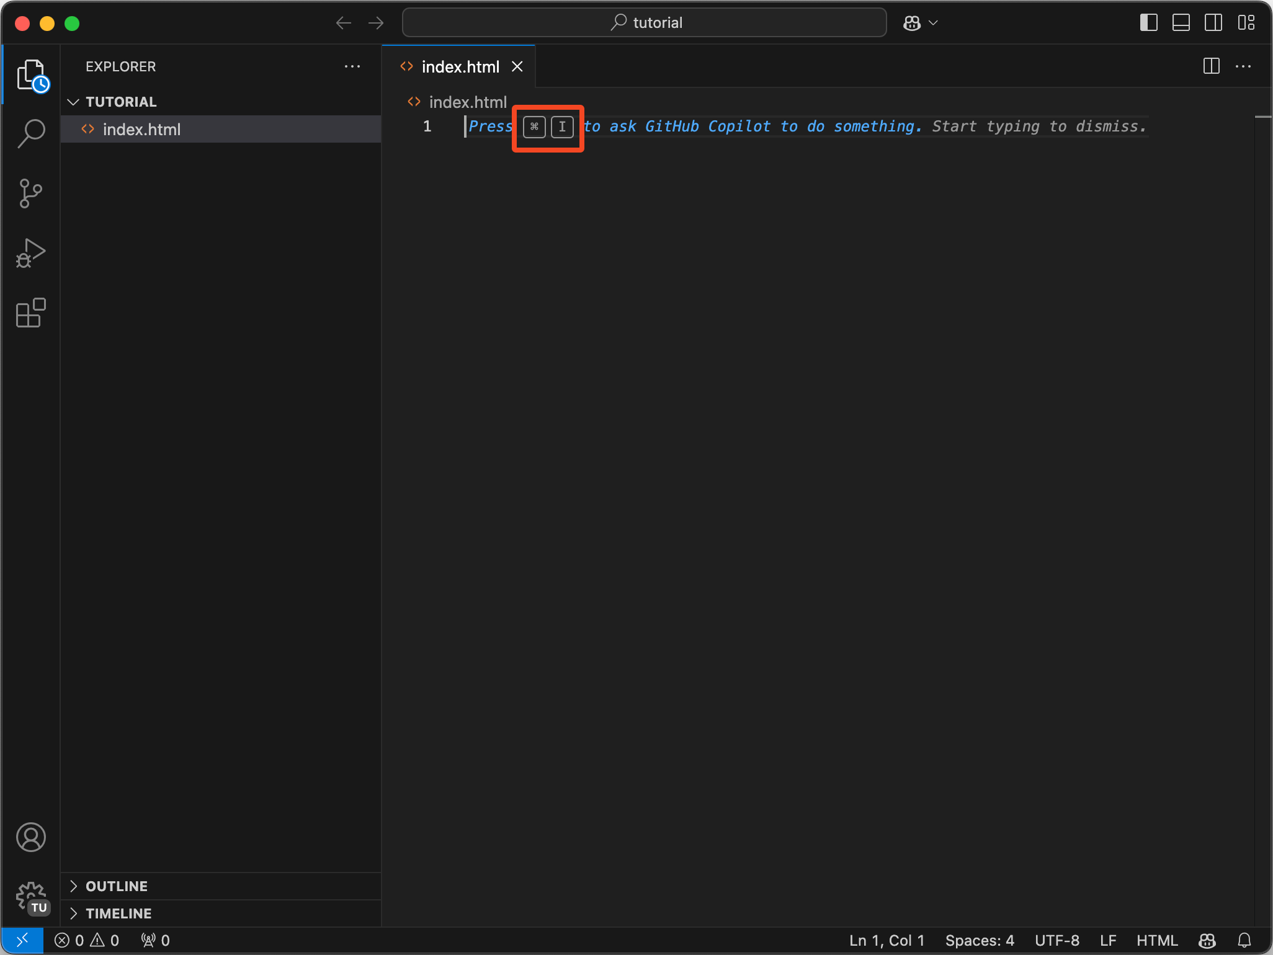Open the Extensions view
This screenshot has height=955, width=1273.
[x=31, y=313]
